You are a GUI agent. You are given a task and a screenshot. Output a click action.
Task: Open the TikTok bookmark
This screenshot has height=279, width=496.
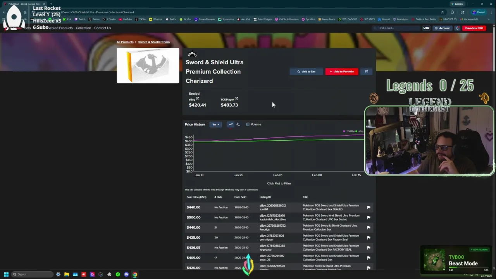140,19
